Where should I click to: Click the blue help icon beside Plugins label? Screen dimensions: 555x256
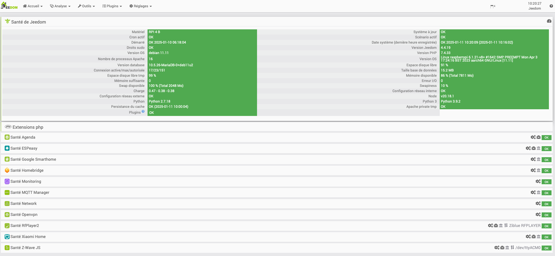click(x=143, y=111)
